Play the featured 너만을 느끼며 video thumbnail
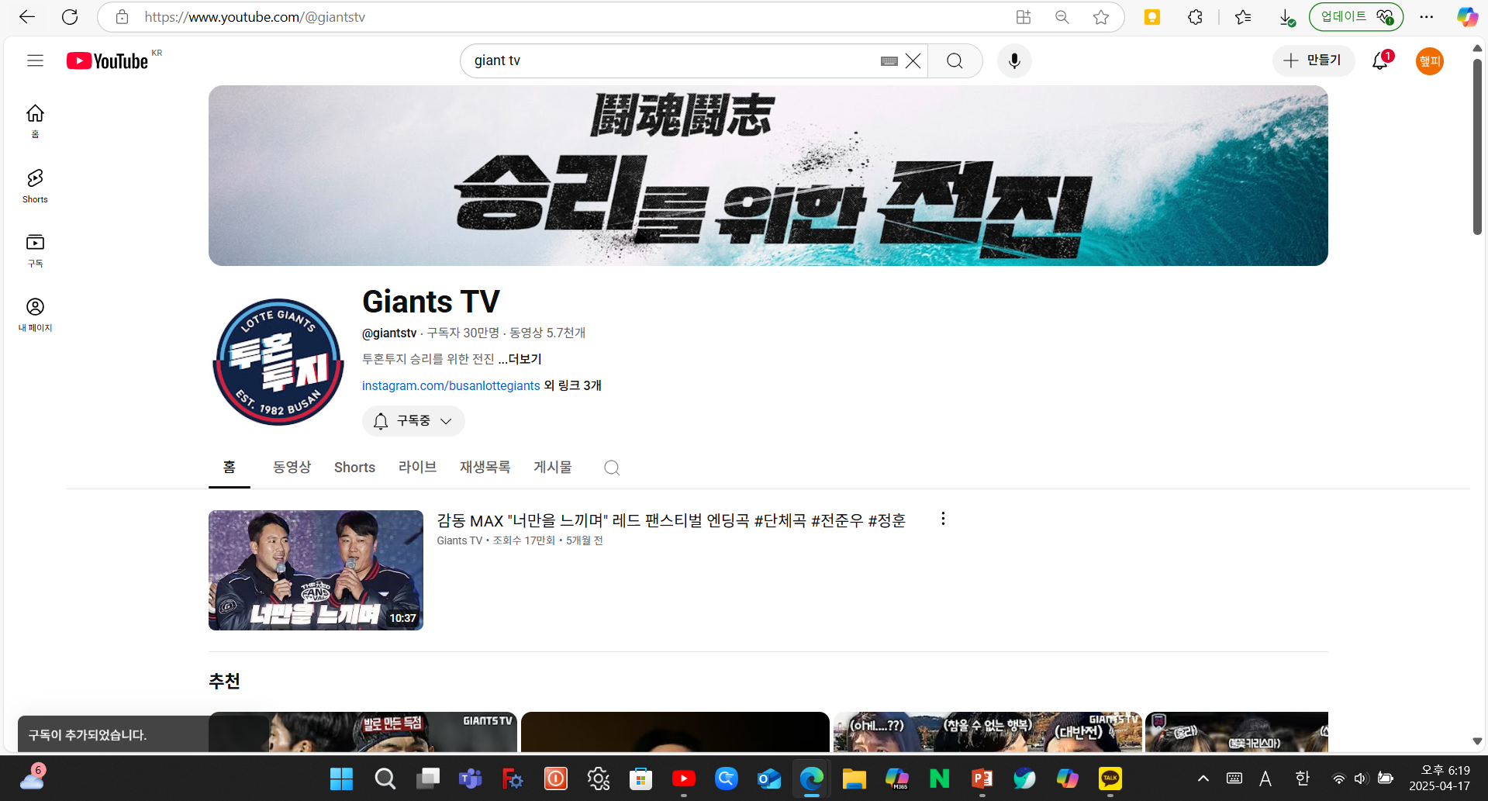Screen dimensions: 1488x801 316,570
